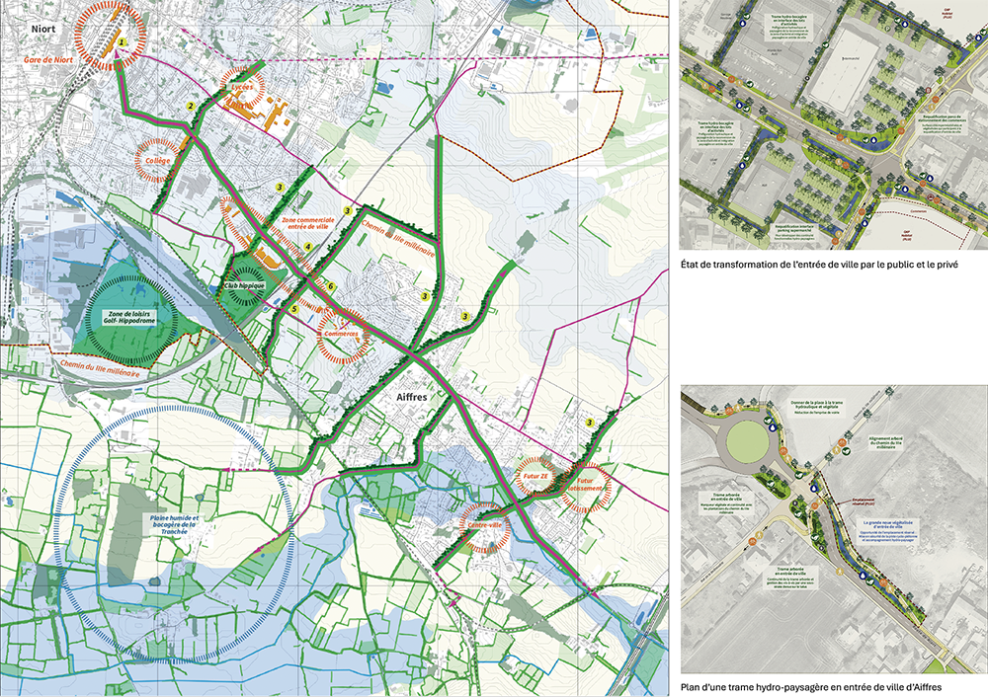
Task: Select the 'Collège' dashed circle label
Action: [157, 161]
